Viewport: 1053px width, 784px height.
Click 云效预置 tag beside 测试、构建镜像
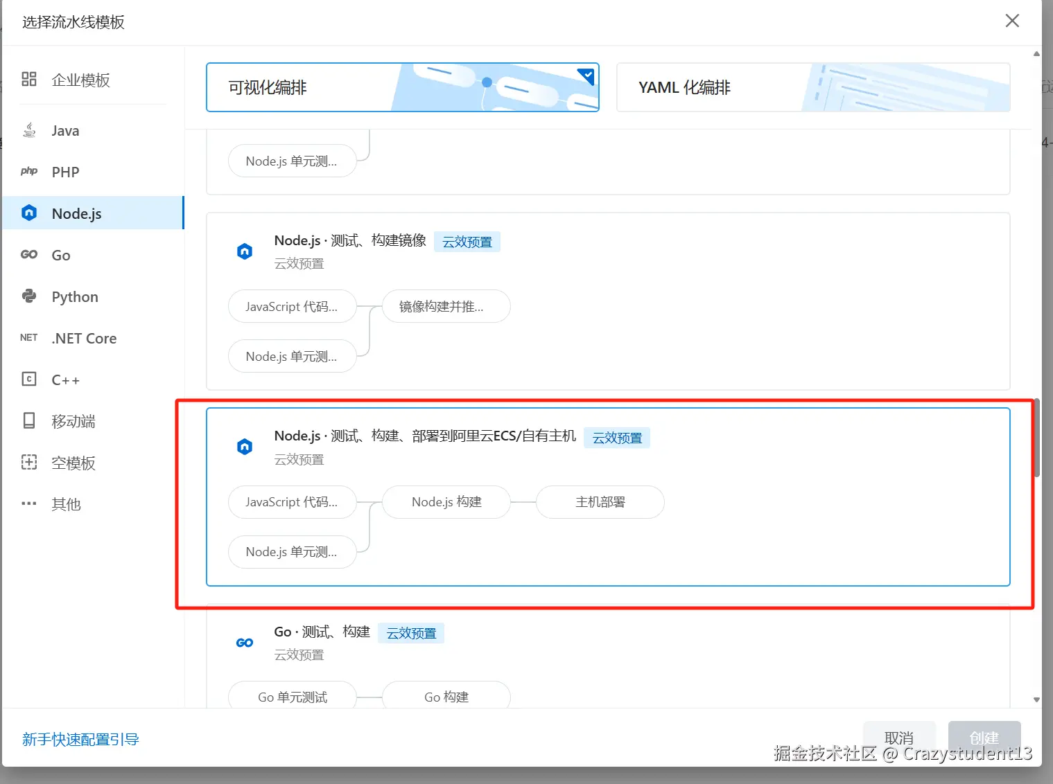click(x=467, y=242)
